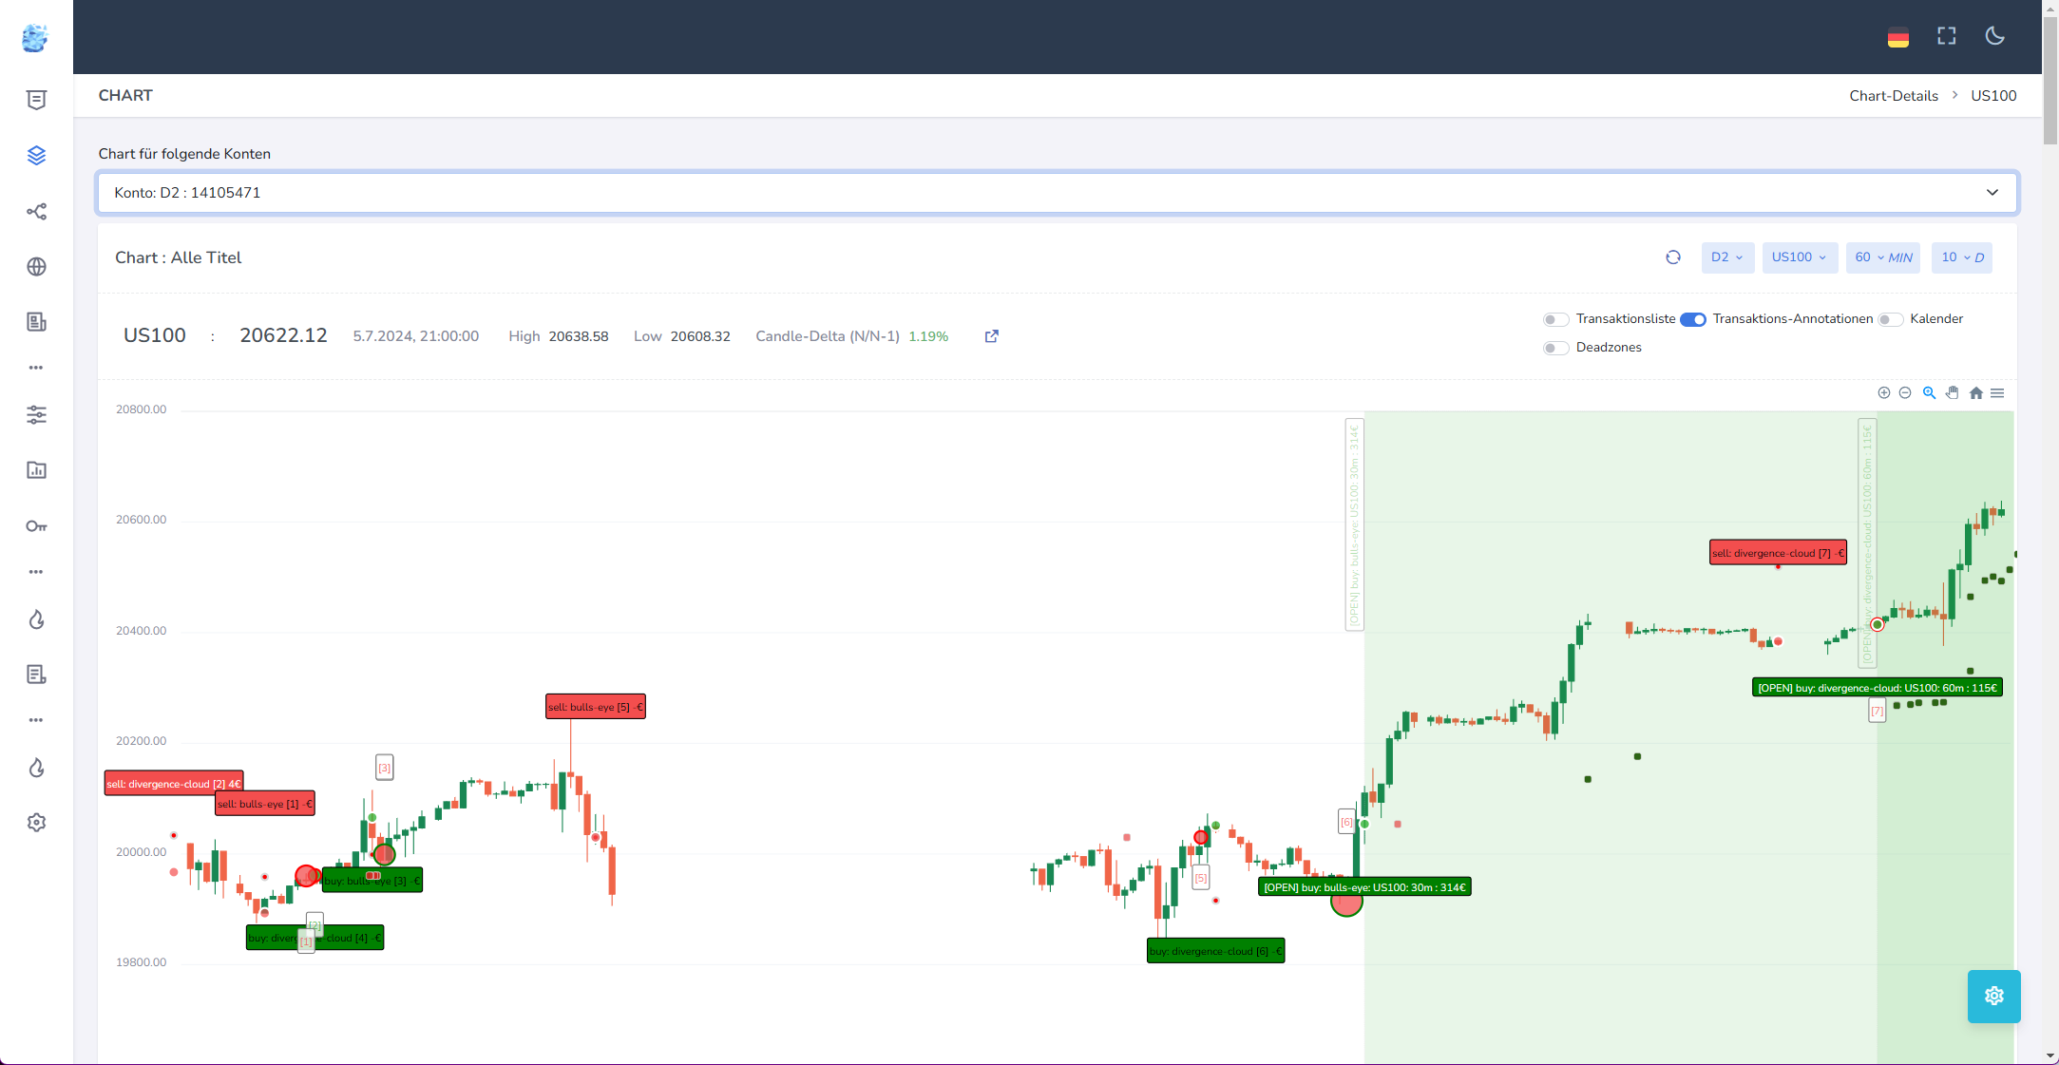Turn on the Deadzones toggle
Viewport: 2059px width, 1065px height.
click(1555, 348)
